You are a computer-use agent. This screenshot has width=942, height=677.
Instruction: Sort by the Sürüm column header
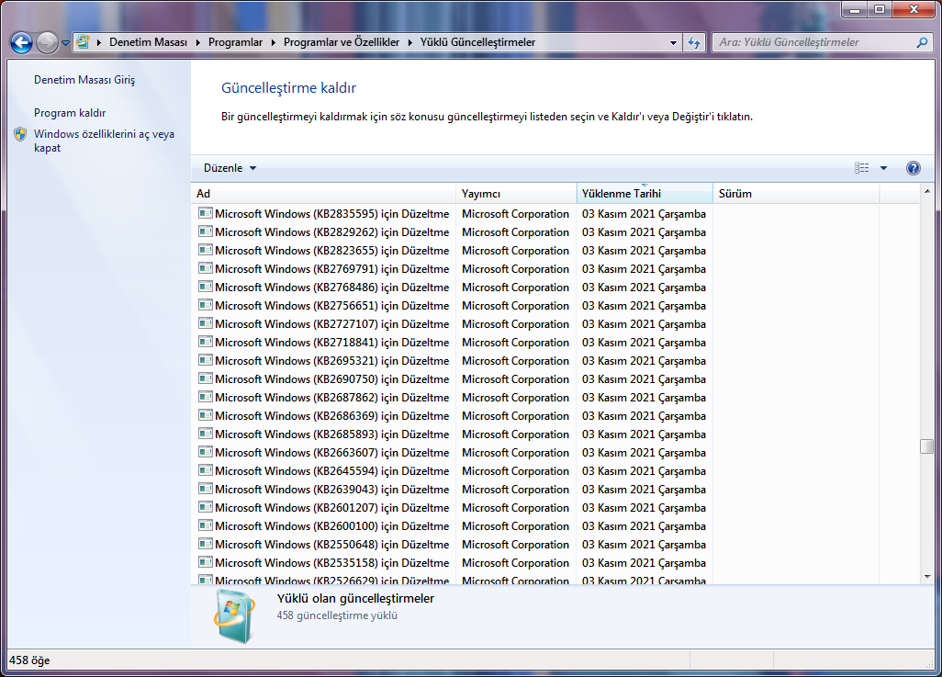[796, 194]
